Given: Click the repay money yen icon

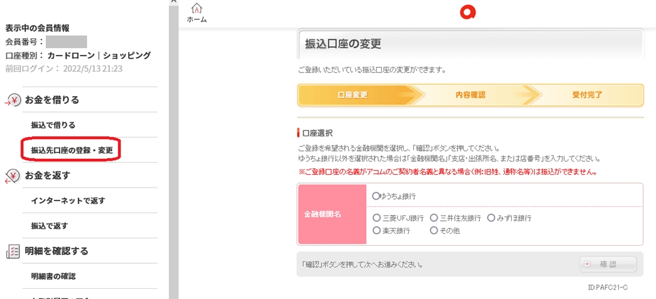Looking at the screenshot, I should pyautogui.click(x=13, y=175).
